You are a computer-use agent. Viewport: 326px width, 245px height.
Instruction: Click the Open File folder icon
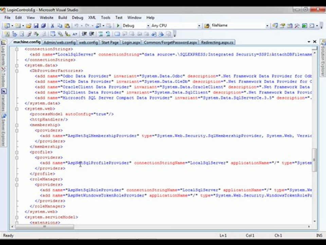pyautogui.click(x=29, y=26)
